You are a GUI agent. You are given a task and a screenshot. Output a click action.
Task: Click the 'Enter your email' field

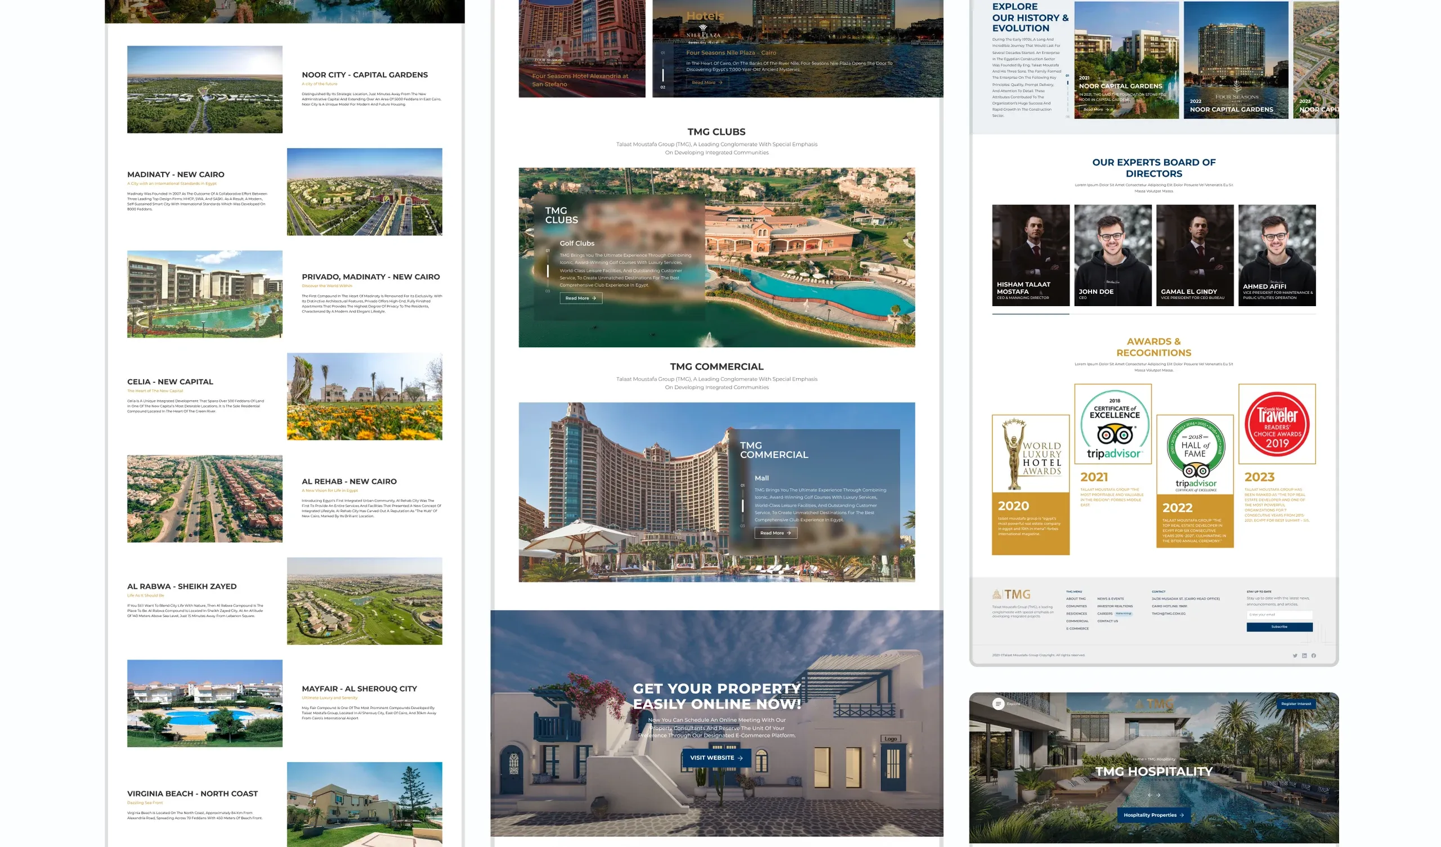[x=1279, y=614]
